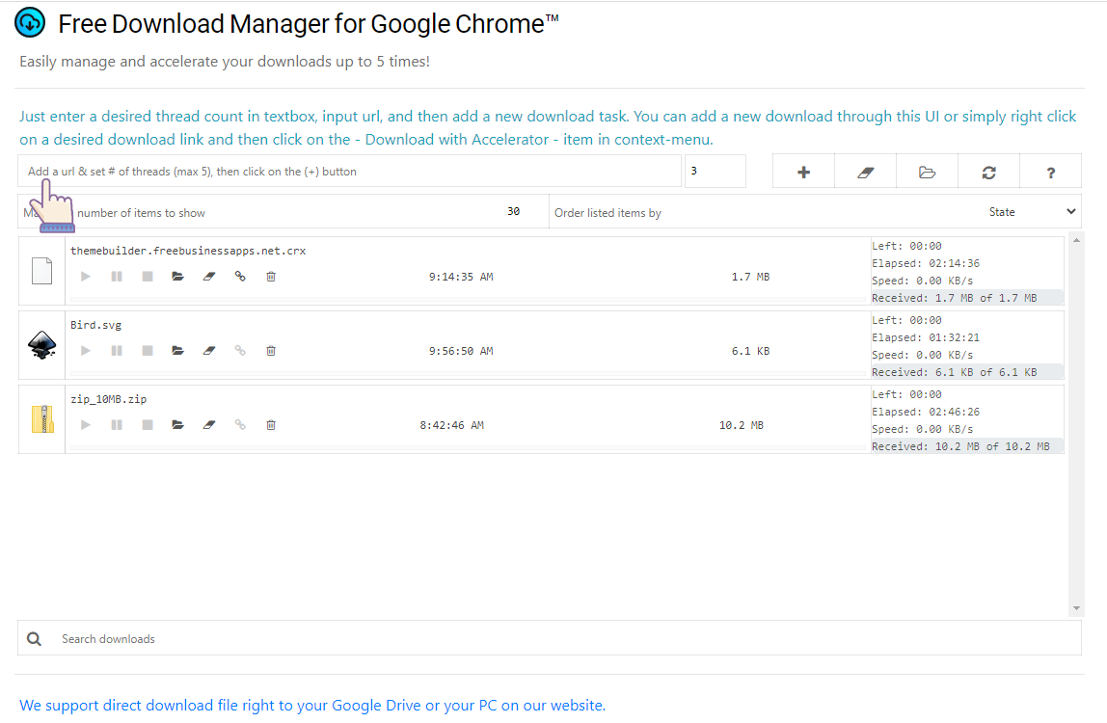The width and height of the screenshot is (1107, 723).
Task: Open folder for Bird.svg
Action: coord(177,351)
